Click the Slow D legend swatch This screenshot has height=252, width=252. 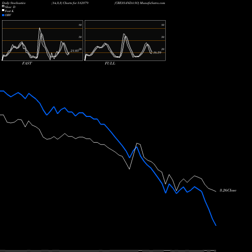coord(3,6)
